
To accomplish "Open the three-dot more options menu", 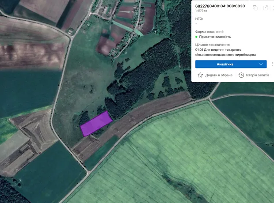I will 272,64.
